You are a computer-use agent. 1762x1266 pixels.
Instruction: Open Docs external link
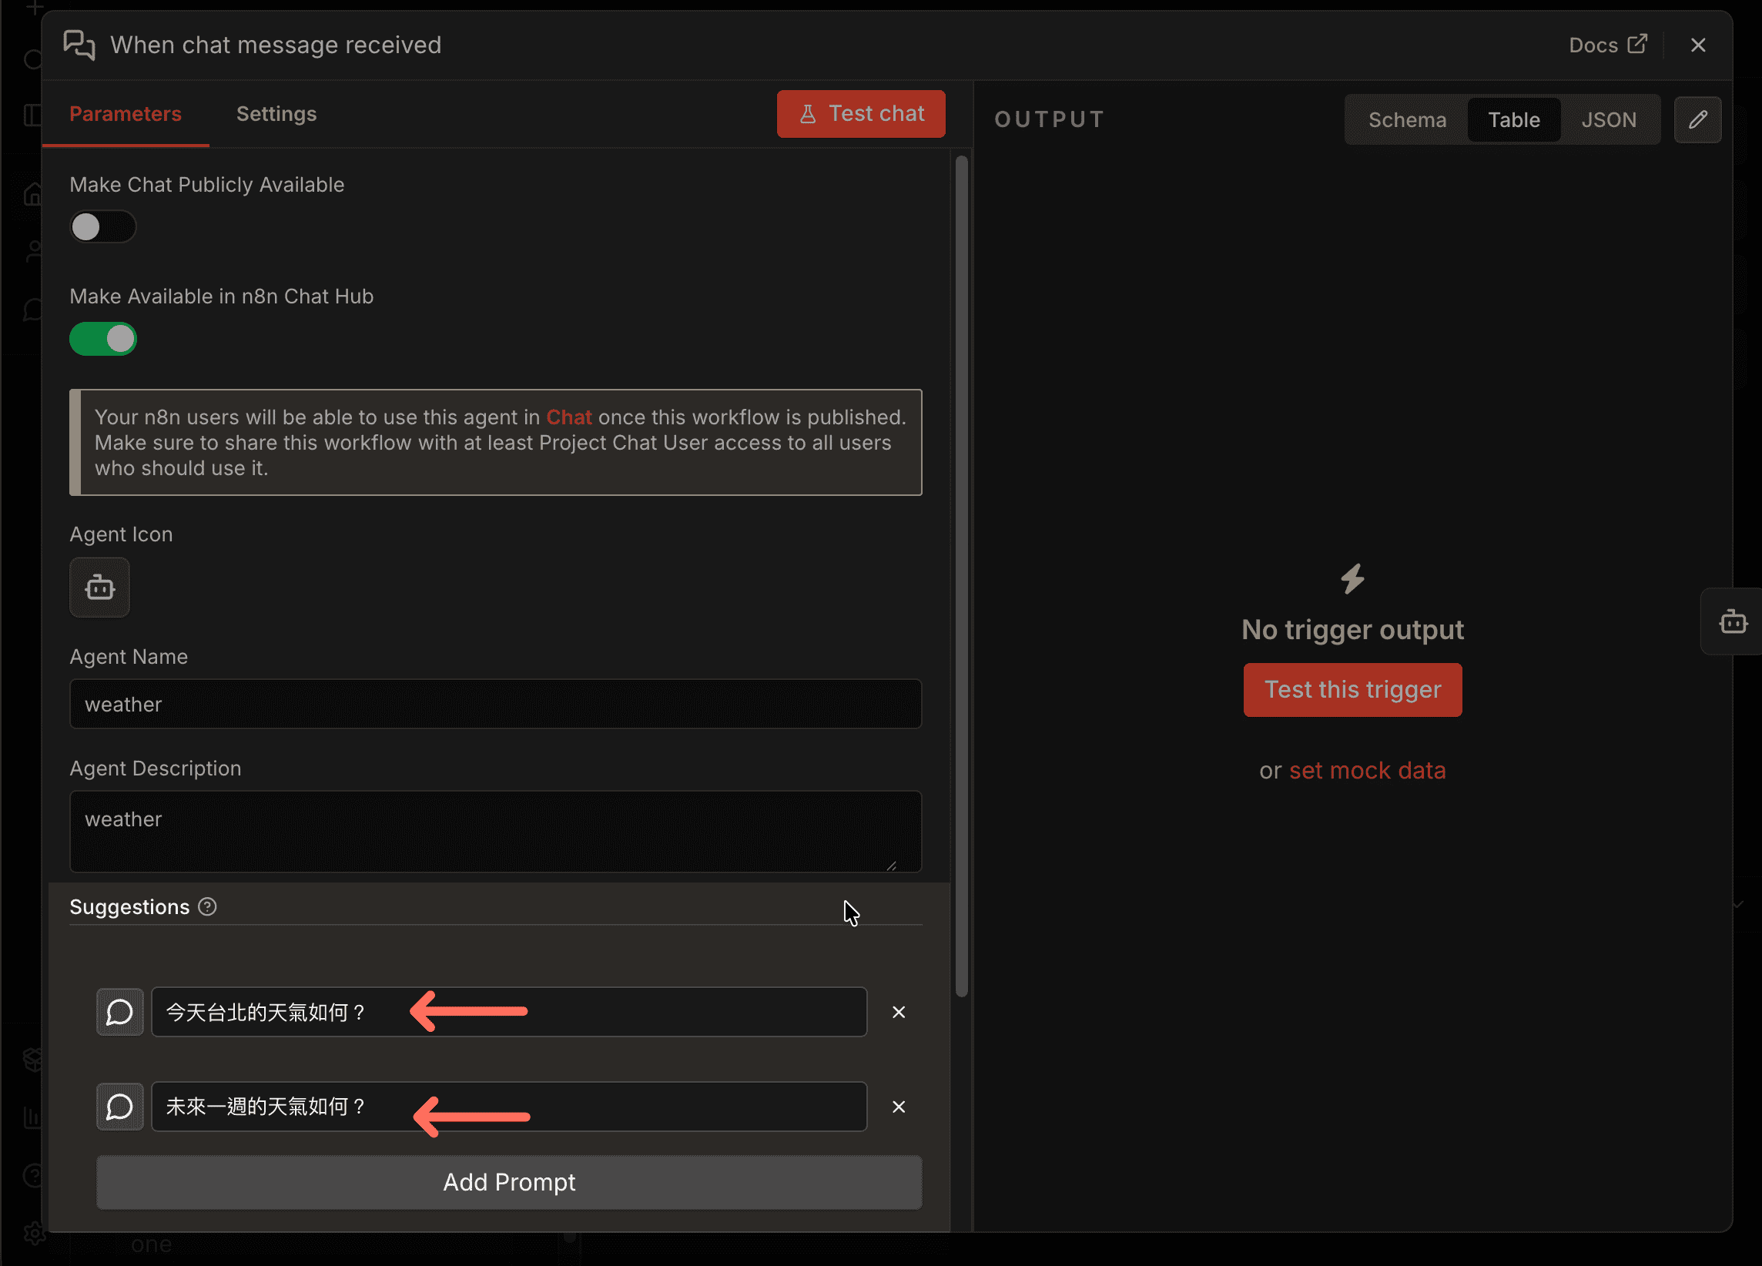pos(1606,45)
